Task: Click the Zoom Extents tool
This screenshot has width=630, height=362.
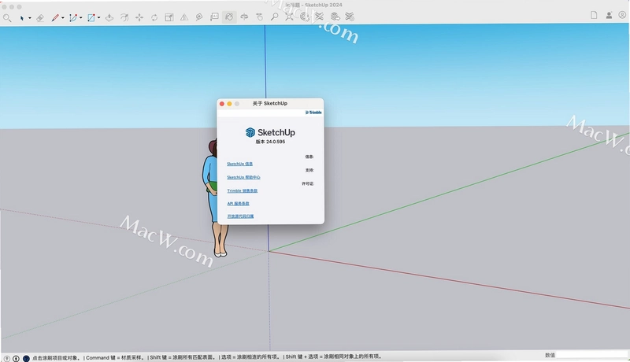Action: tap(289, 17)
